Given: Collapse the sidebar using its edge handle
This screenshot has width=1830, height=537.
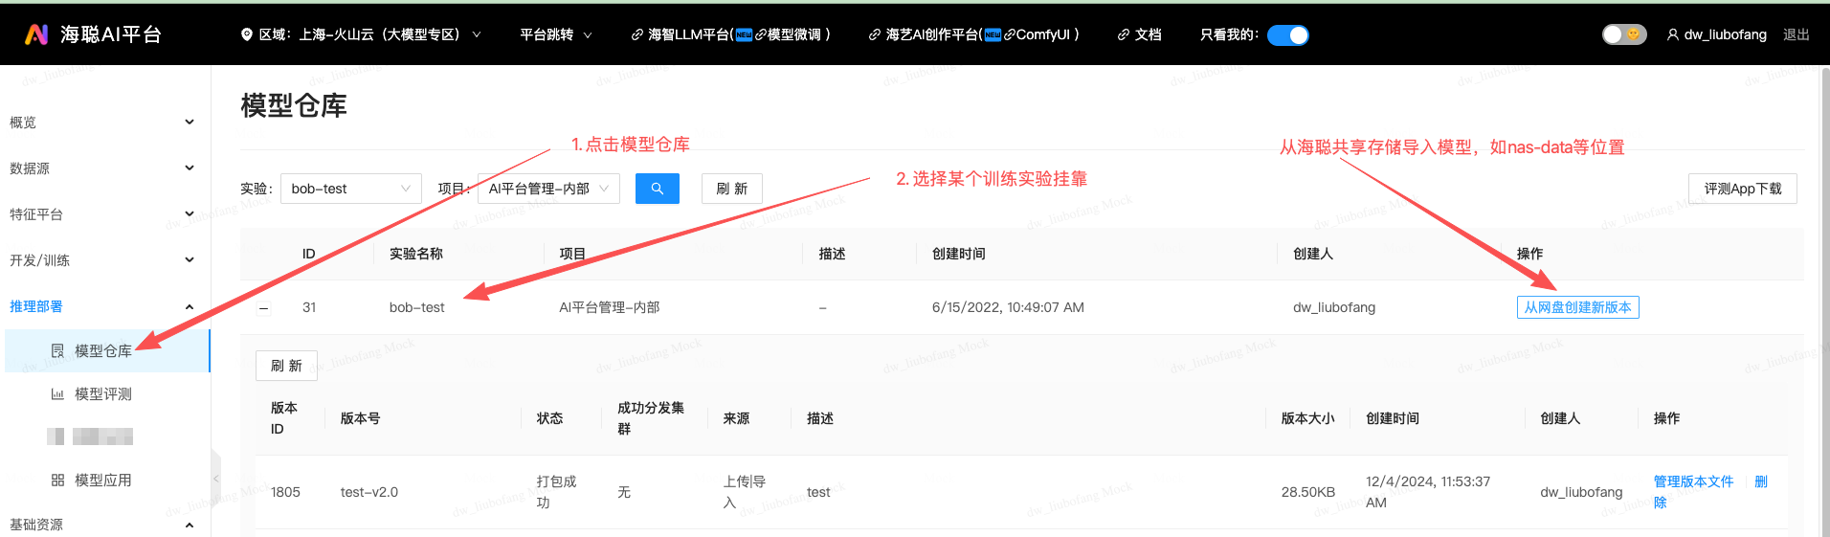Looking at the screenshot, I should click(215, 478).
